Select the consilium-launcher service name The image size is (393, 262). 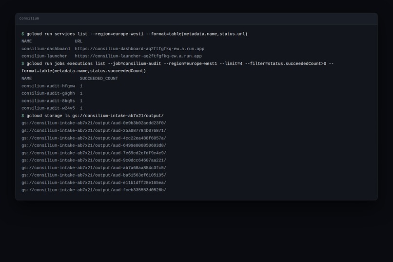[x=44, y=56]
